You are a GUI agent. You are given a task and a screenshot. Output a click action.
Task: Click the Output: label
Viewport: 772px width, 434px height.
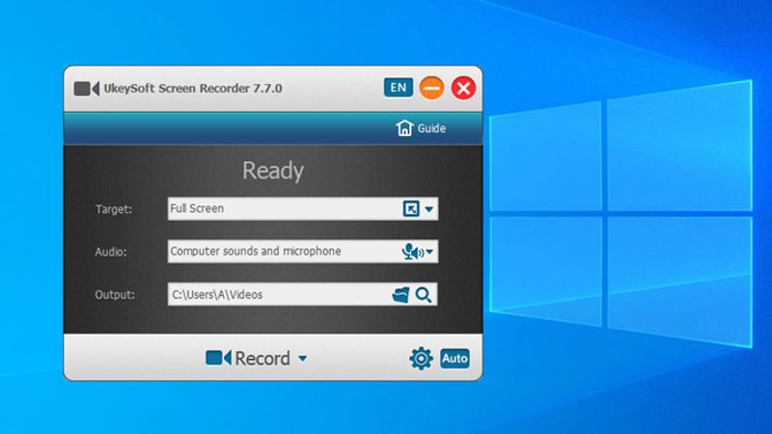pyautogui.click(x=115, y=295)
